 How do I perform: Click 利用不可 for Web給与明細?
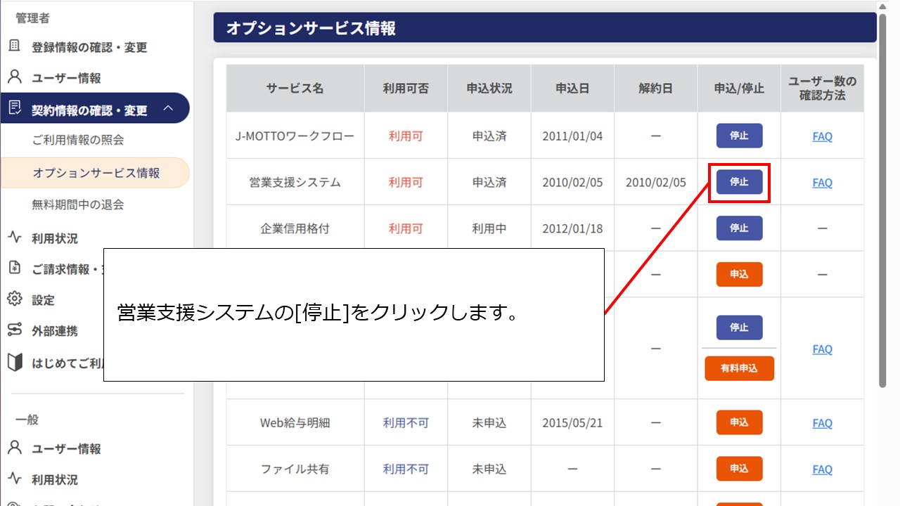pos(406,423)
